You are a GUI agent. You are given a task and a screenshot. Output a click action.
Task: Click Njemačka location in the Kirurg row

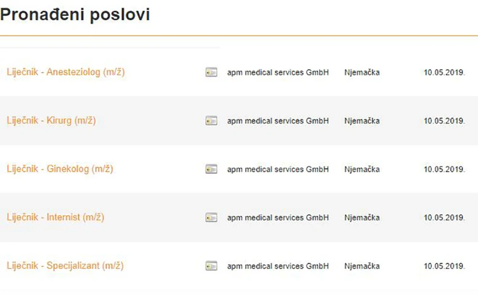[x=362, y=121]
